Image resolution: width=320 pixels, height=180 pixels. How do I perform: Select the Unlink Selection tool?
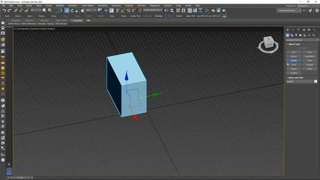tap(21, 10)
